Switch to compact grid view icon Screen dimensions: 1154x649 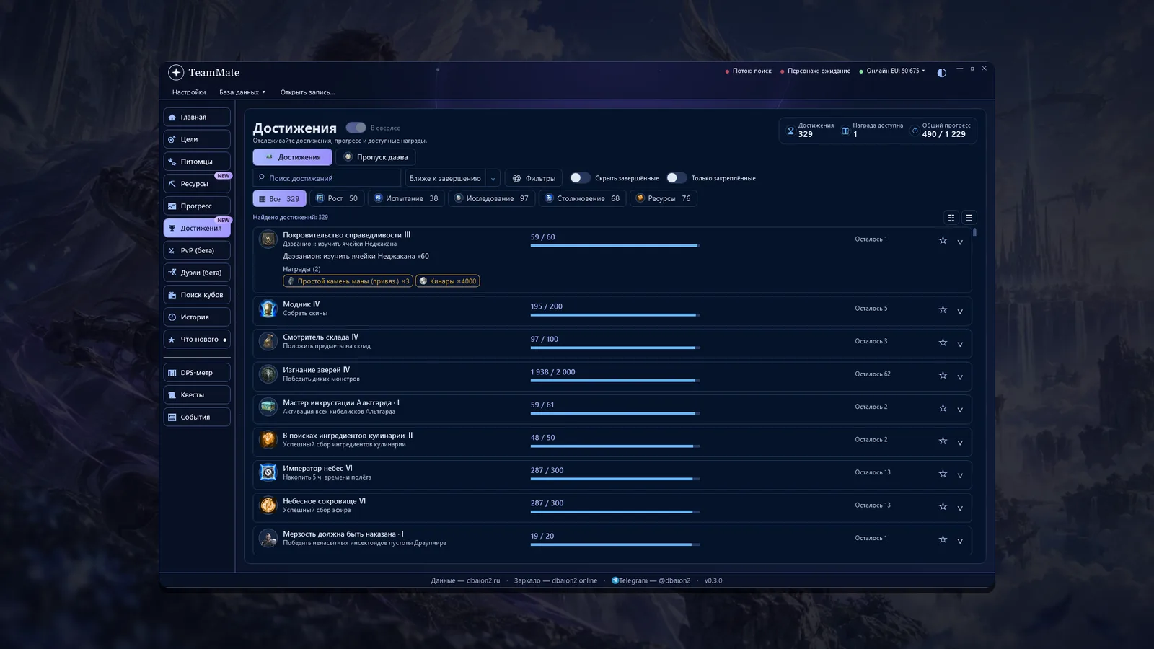951,217
